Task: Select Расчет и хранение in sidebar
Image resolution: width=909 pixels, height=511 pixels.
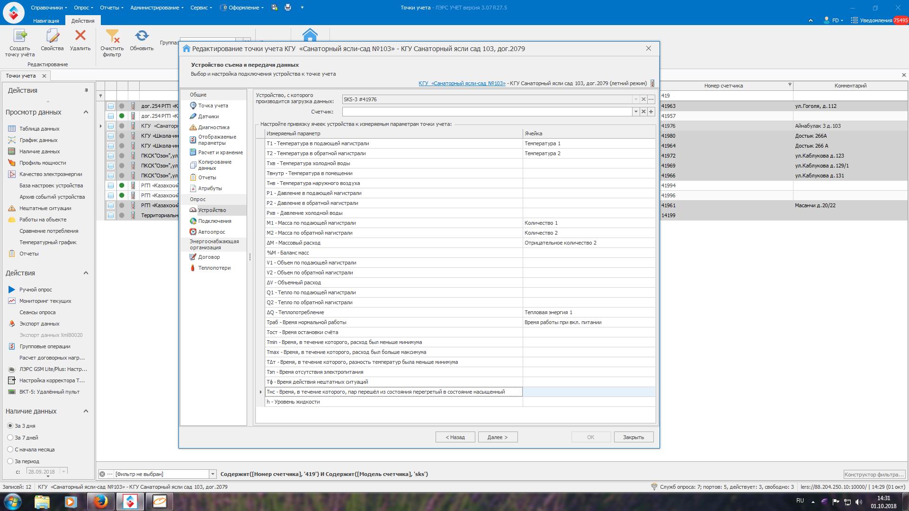Action: (220, 152)
